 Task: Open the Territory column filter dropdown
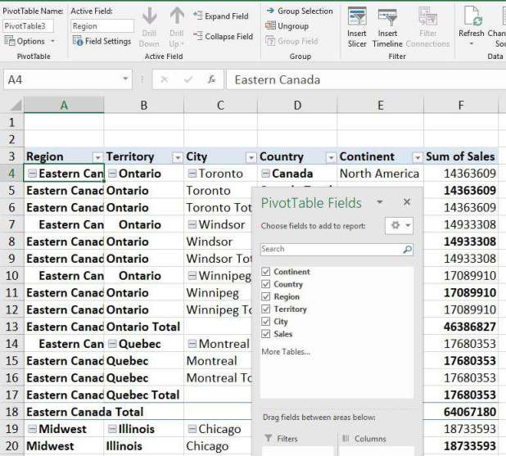177,157
